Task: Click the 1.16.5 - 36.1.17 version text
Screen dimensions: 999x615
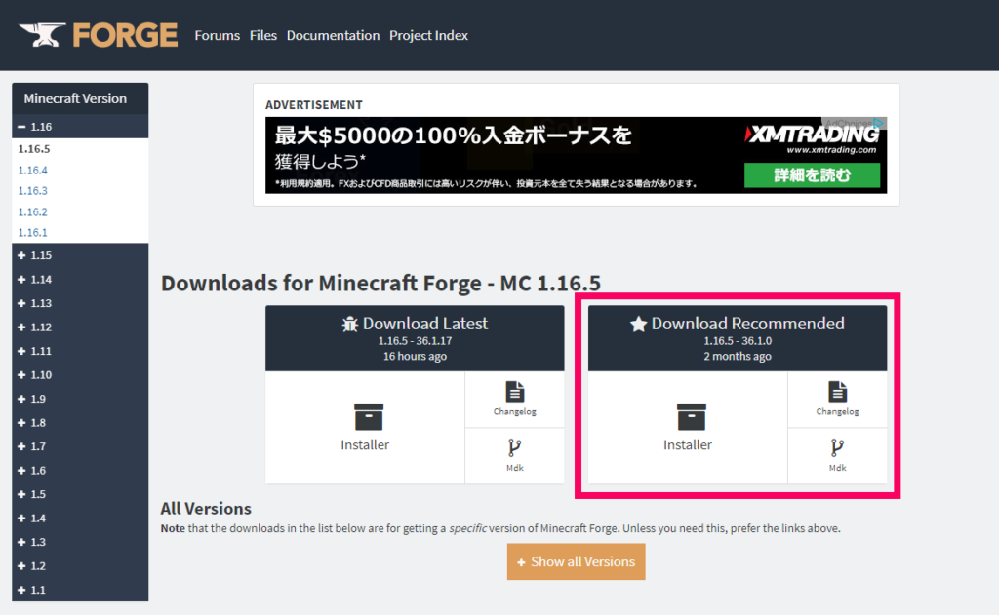Action: tap(415, 340)
